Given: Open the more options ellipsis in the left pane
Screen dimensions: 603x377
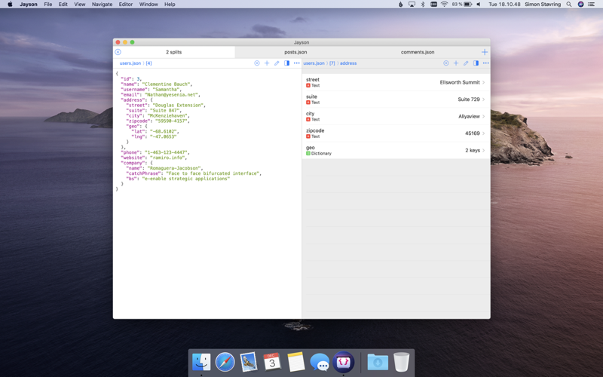Looking at the screenshot, I should pos(296,63).
